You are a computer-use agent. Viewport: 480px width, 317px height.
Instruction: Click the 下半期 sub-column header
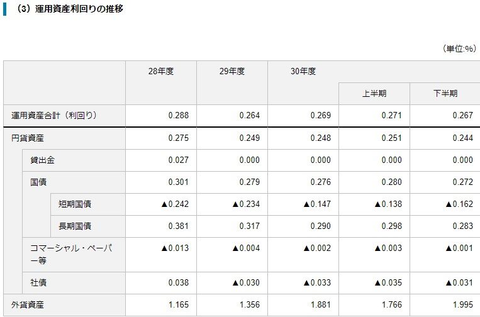click(445, 94)
